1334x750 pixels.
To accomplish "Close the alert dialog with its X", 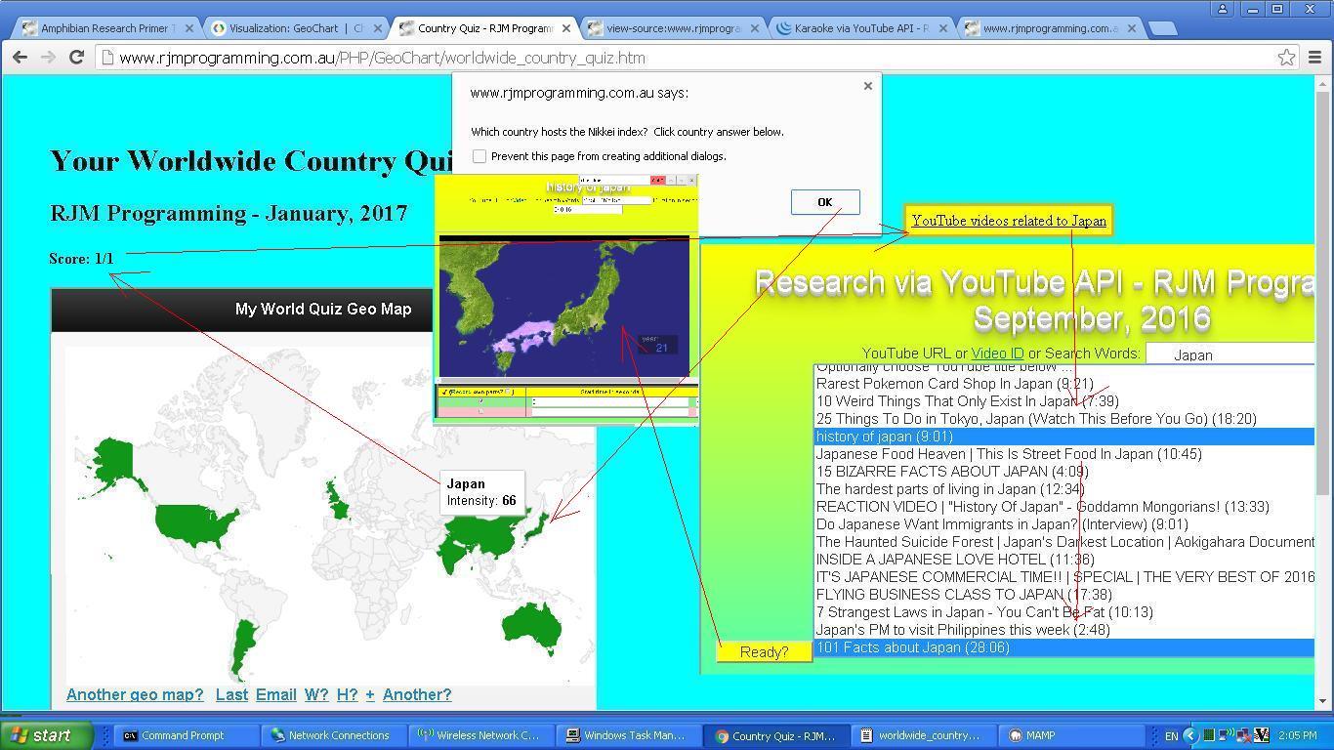I will tap(867, 86).
